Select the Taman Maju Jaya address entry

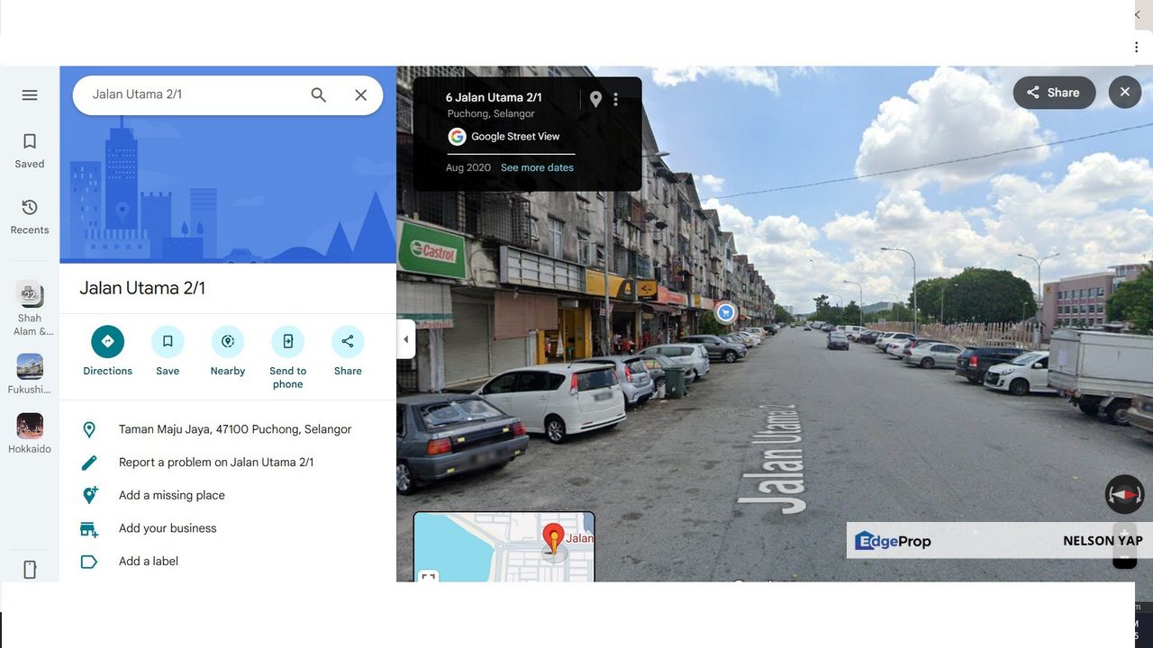pyautogui.click(x=234, y=429)
